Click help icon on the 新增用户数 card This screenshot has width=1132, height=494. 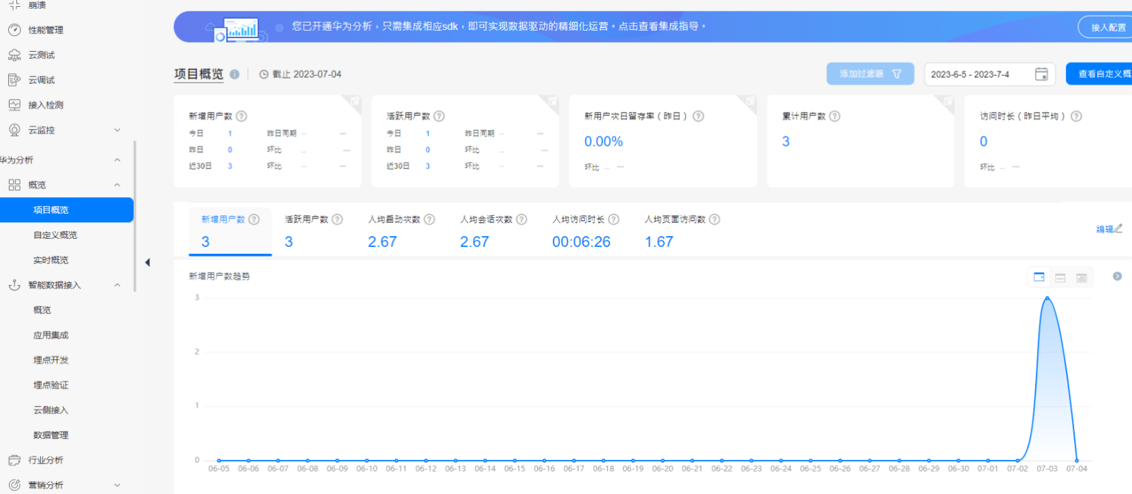242,116
